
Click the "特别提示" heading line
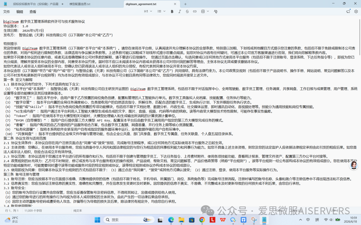(10, 44)
